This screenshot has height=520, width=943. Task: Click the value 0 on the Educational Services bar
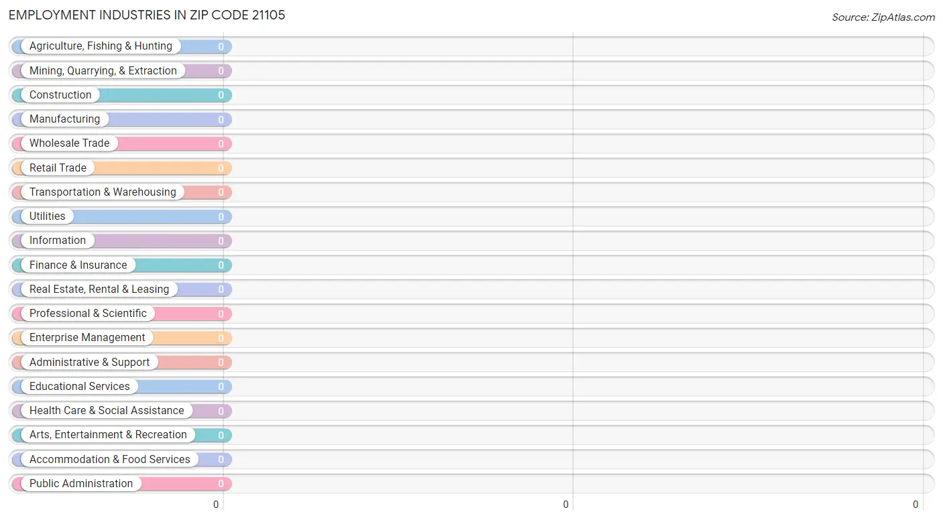tap(221, 387)
